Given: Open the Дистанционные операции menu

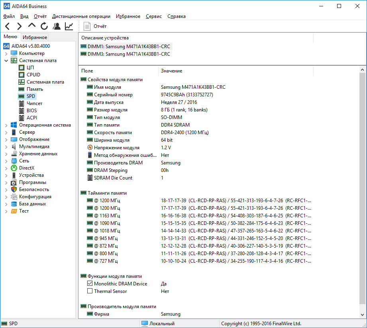Looking at the screenshot, I should click(81, 16).
